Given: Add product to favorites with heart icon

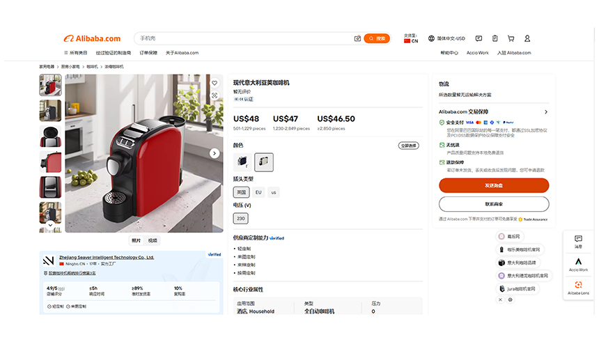Looking at the screenshot, I should click(x=215, y=83).
